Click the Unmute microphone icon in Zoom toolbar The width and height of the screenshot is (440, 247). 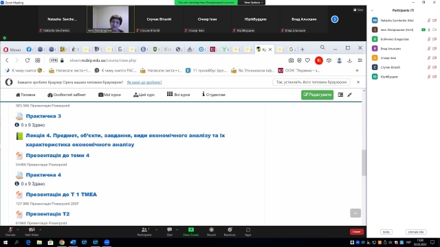click(x=10, y=230)
